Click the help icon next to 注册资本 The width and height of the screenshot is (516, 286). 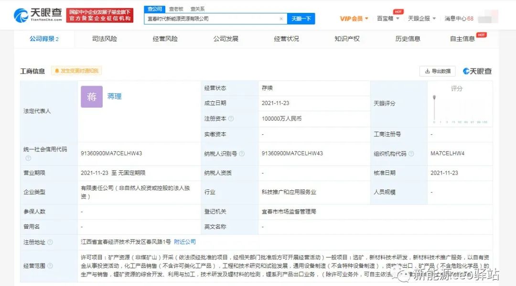[x=231, y=119]
